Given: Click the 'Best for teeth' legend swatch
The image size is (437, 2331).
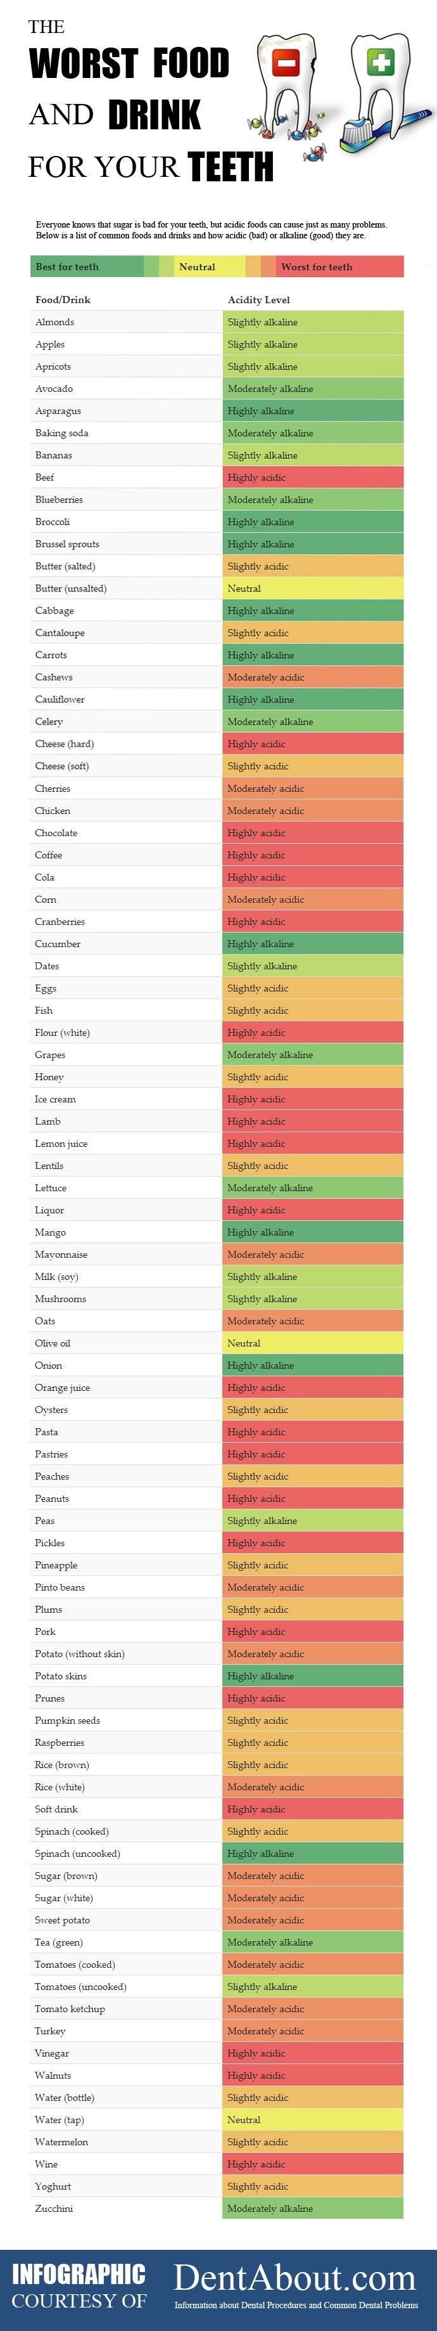Looking at the screenshot, I should pyautogui.click(x=87, y=267).
